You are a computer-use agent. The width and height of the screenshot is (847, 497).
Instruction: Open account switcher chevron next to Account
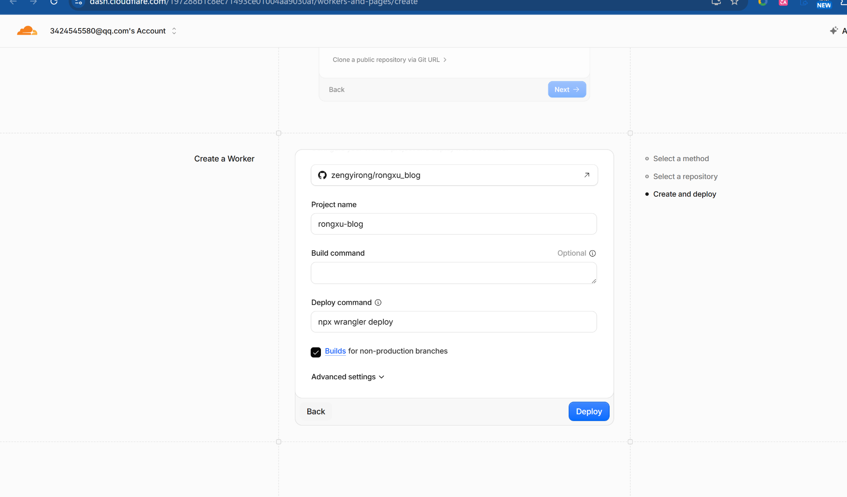174,31
